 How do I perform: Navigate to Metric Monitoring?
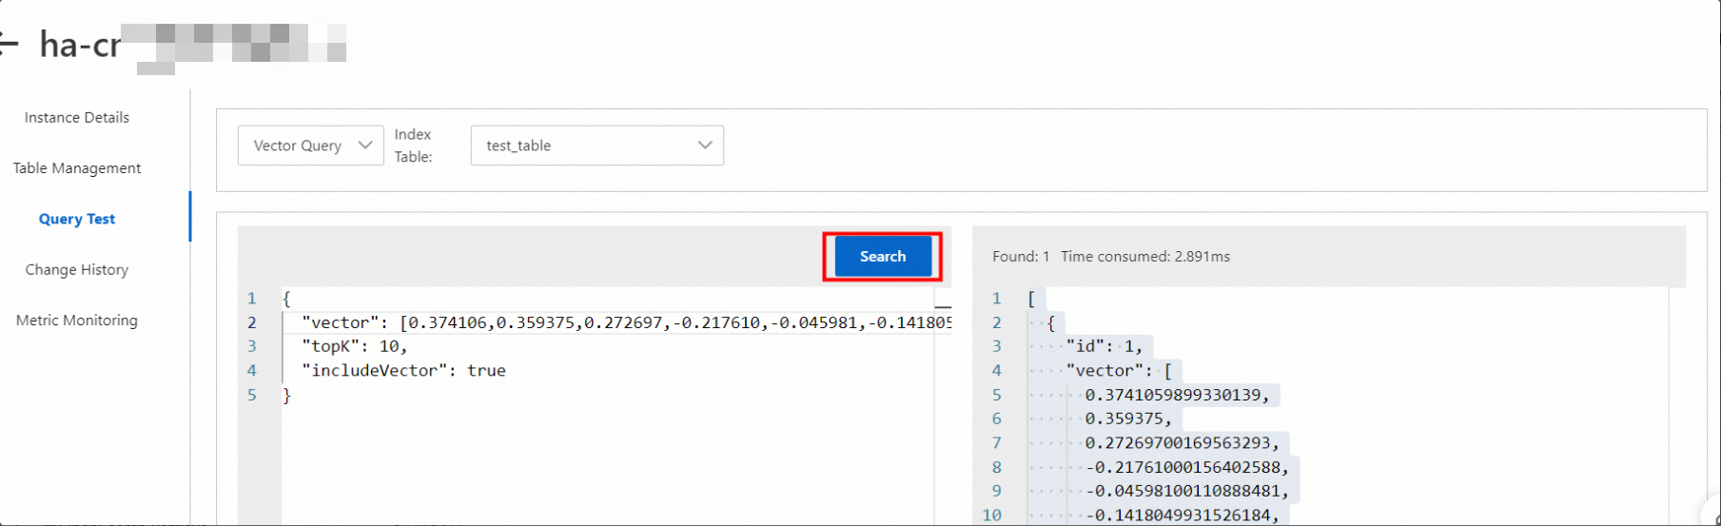[77, 321]
